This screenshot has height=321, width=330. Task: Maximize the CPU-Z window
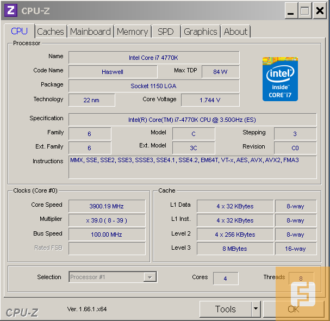pos(305,10)
